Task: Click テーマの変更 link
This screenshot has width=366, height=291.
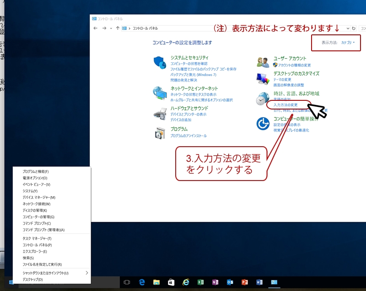Action: pos(282,80)
